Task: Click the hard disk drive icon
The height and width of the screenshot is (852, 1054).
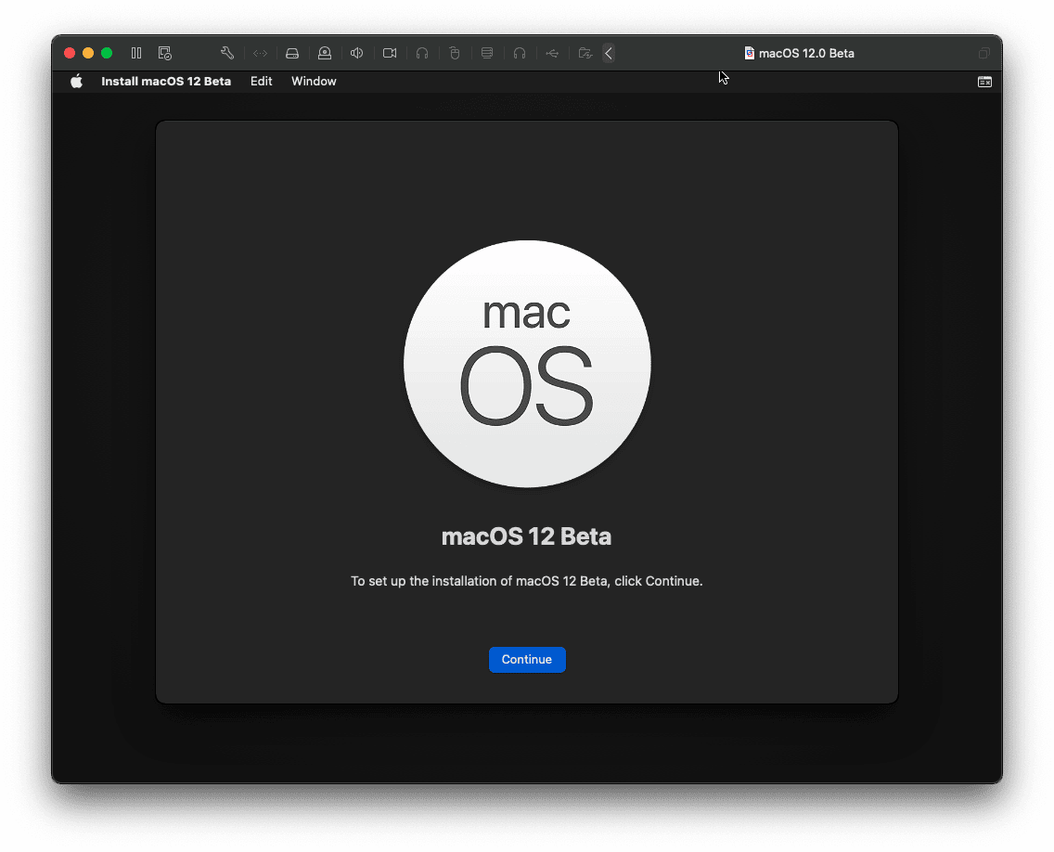Action: [x=292, y=53]
